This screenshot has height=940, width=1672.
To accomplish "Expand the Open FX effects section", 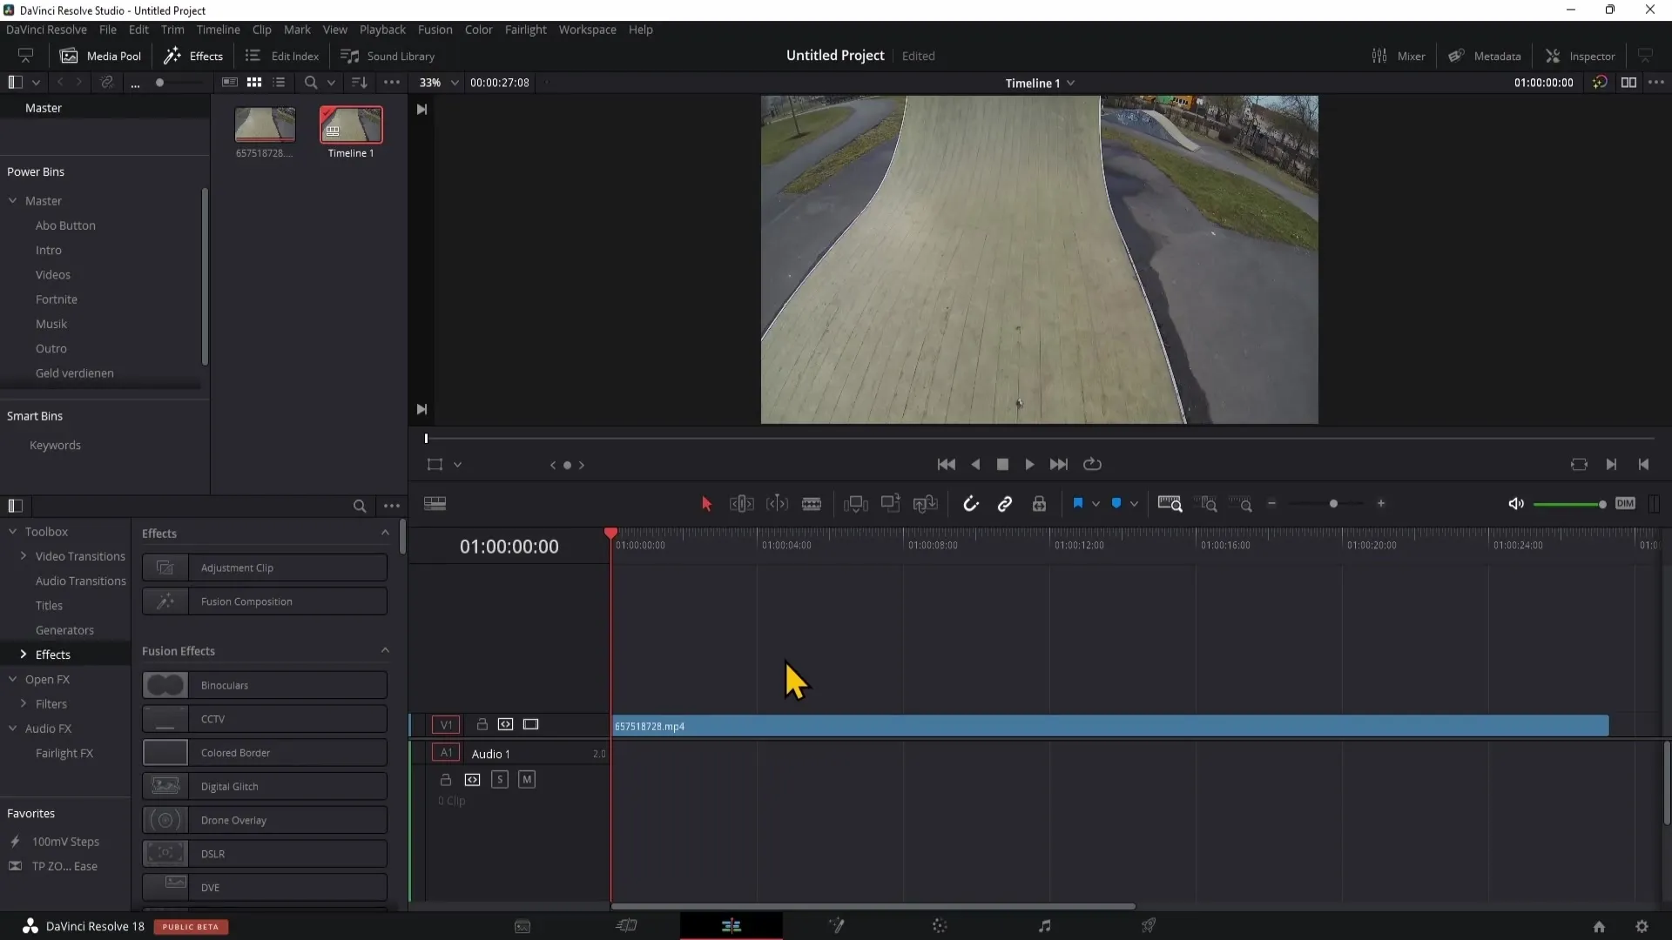I will (x=47, y=678).
